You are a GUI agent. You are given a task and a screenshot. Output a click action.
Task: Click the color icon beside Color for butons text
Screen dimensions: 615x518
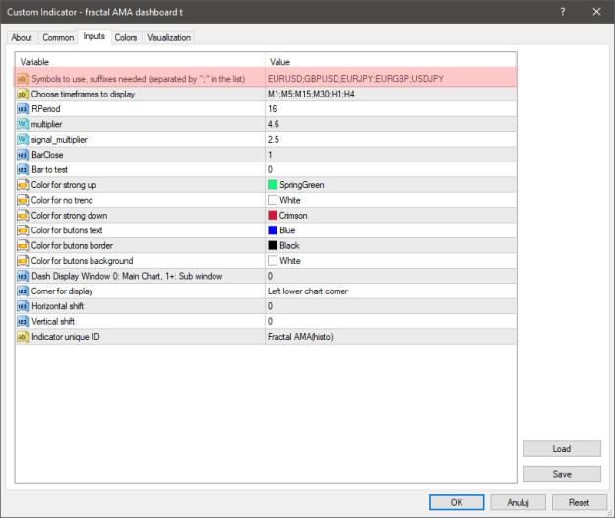(23, 230)
